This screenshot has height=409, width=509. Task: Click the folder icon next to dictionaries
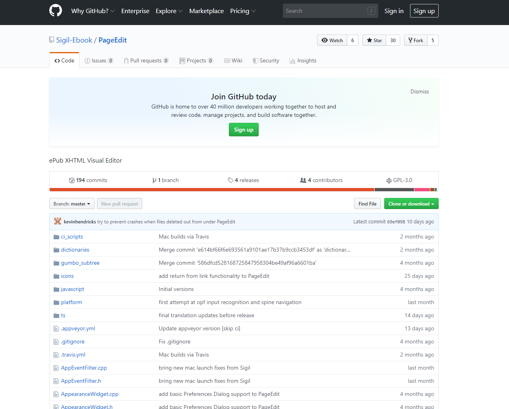click(56, 250)
